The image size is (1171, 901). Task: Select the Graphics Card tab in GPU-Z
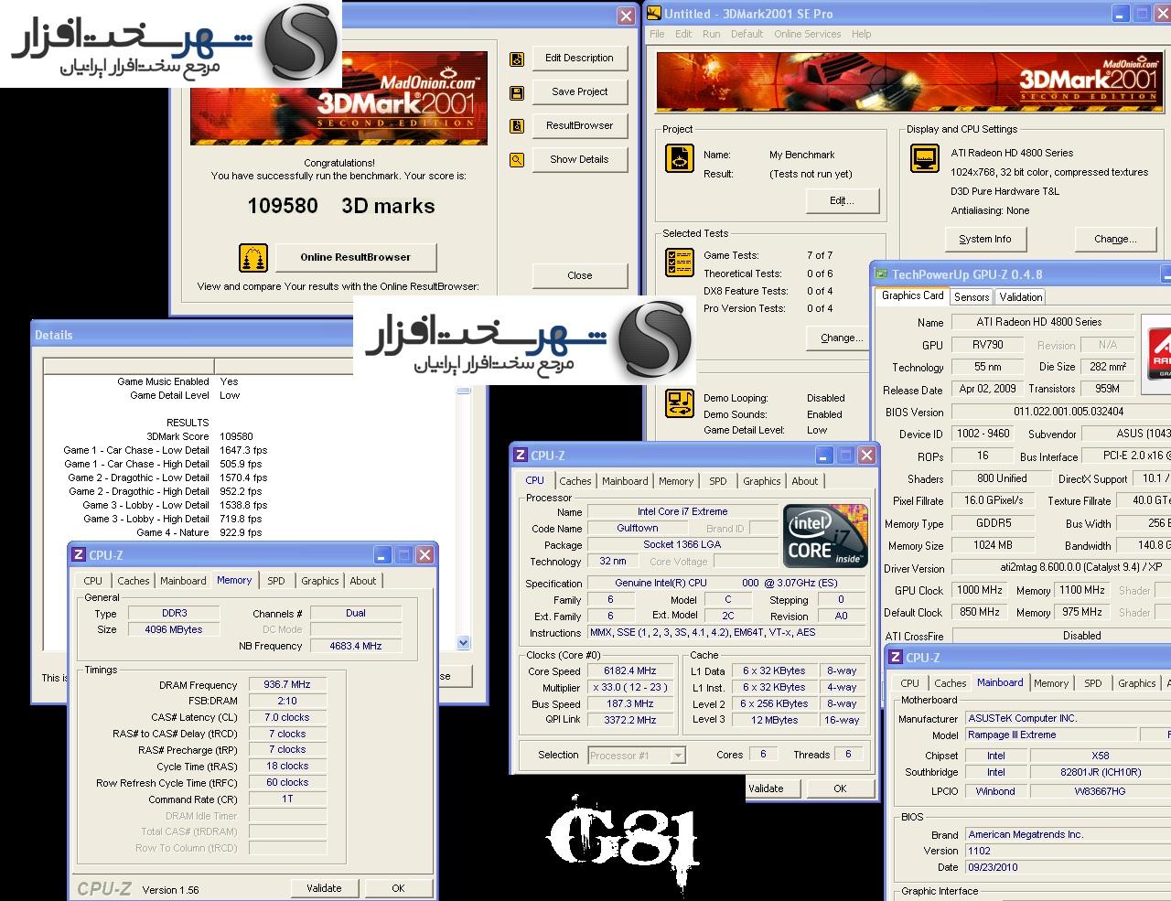pos(912,295)
